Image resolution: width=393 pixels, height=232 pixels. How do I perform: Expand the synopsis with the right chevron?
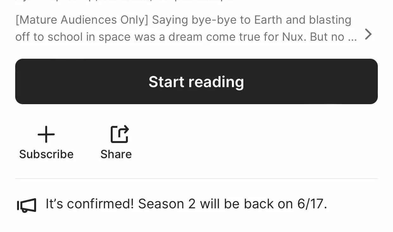tap(368, 34)
